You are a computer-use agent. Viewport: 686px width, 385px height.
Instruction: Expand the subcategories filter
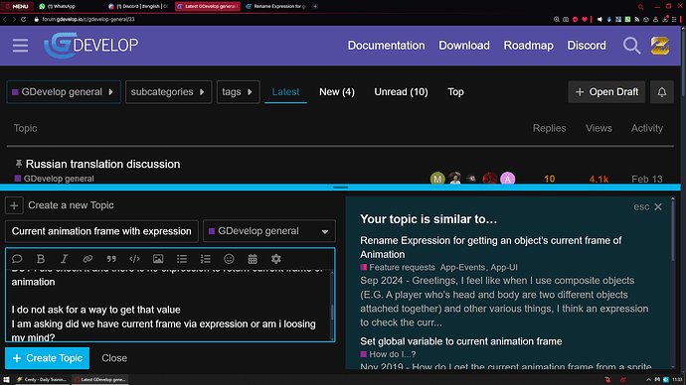point(168,92)
